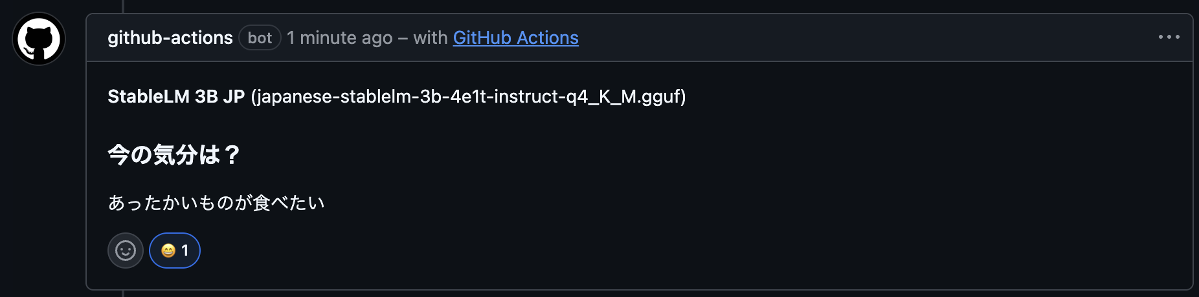This screenshot has width=1199, height=297.
Task: Click the word "with" in the comment header
Action: click(x=430, y=38)
